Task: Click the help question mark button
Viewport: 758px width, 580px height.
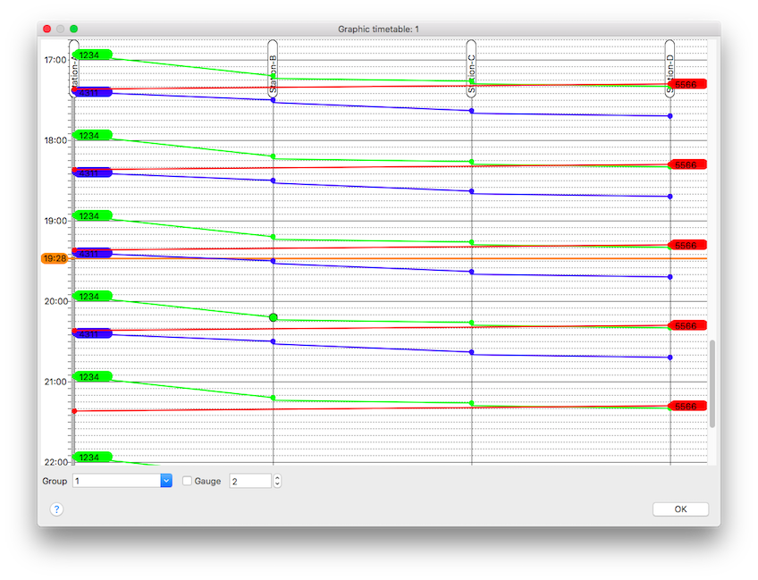Action: coord(56,509)
